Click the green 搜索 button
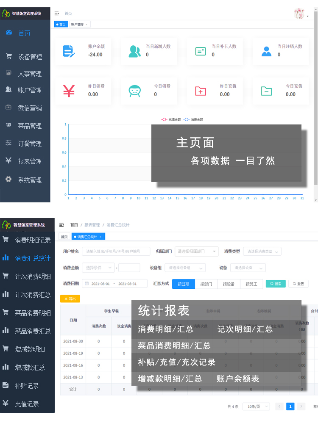Image resolution: width=318 pixels, height=431 pixels. point(276,284)
